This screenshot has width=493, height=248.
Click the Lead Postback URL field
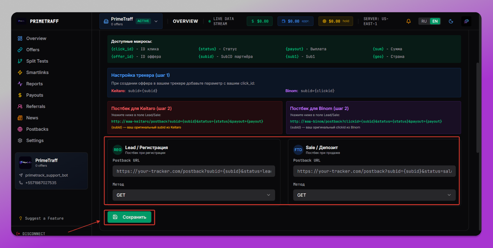click(x=194, y=171)
